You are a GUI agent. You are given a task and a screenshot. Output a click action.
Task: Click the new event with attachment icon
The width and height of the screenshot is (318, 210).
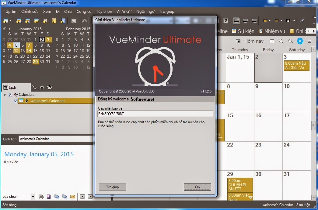[28, 21]
